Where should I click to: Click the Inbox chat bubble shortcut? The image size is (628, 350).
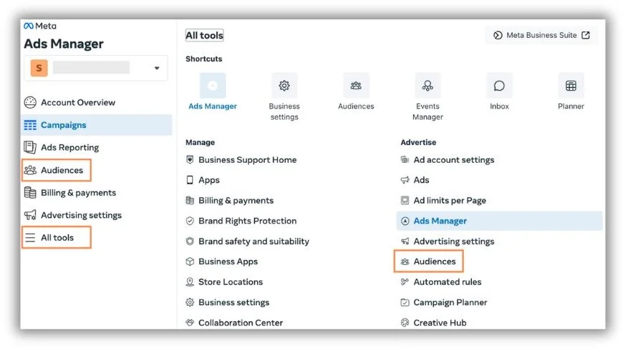499,86
